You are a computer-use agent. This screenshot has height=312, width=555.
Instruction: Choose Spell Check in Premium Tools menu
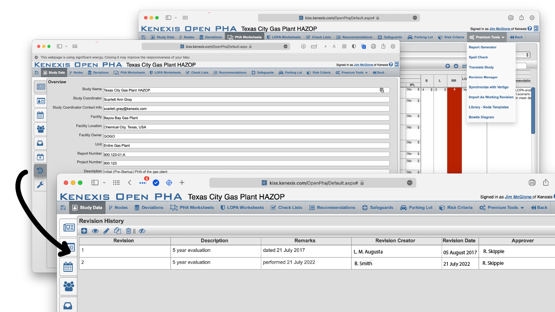tap(478, 57)
